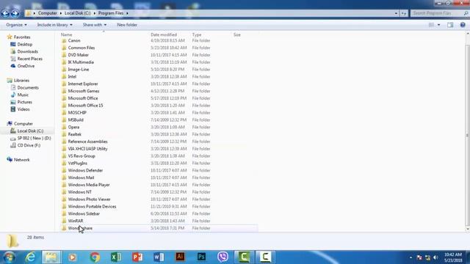The height and width of the screenshot is (264, 470).
Task: Click the Intel folder icon
Action: [x=64, y=76]
